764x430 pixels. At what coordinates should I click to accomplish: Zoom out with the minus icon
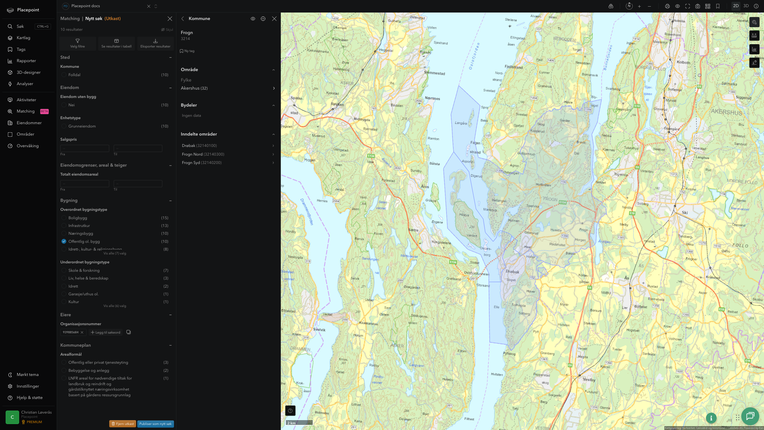tap(649, 6)
